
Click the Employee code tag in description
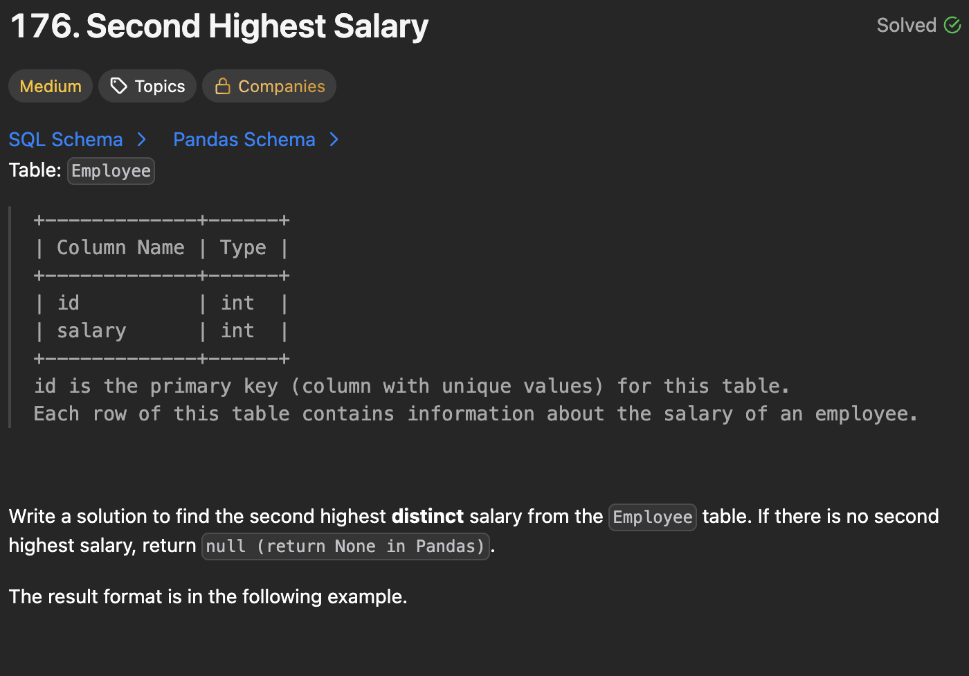[x=652, y=517]
